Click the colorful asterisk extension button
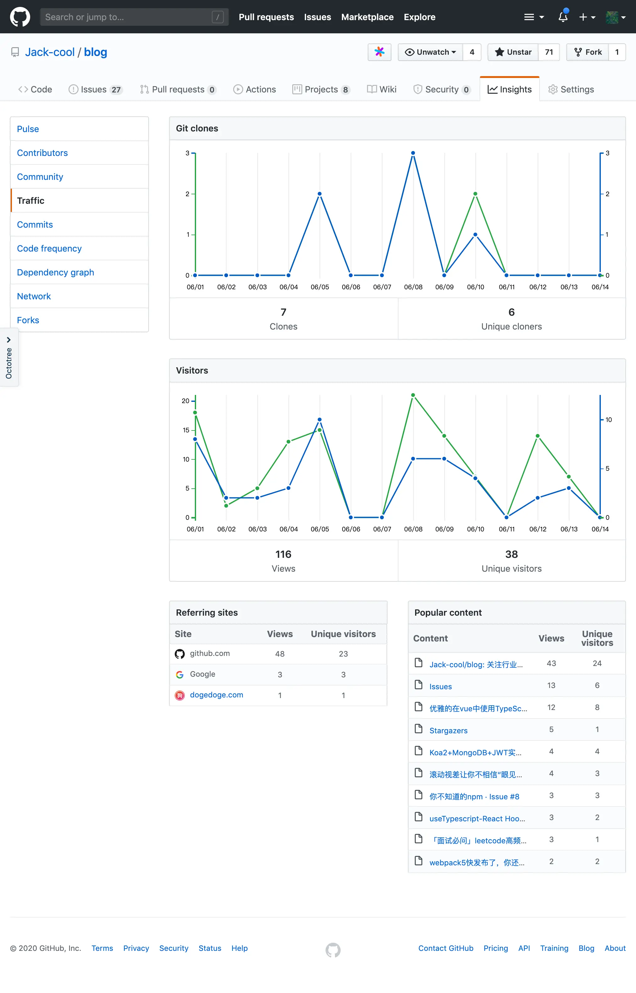The image size is (636, 993). tap(379, 52)
